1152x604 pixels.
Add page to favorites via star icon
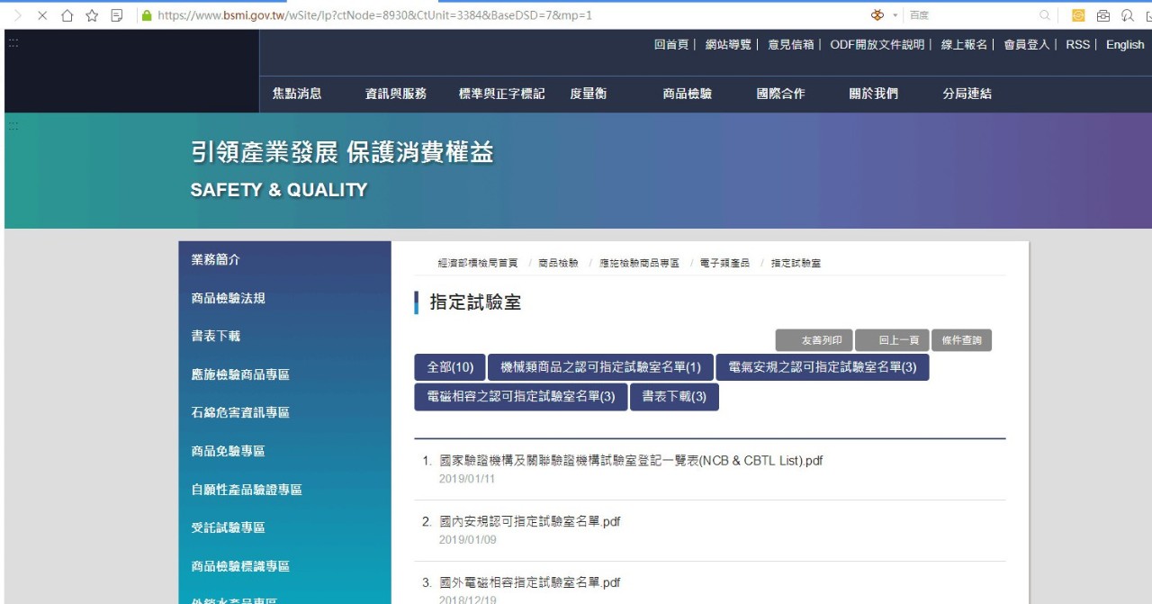click(92, 15)
